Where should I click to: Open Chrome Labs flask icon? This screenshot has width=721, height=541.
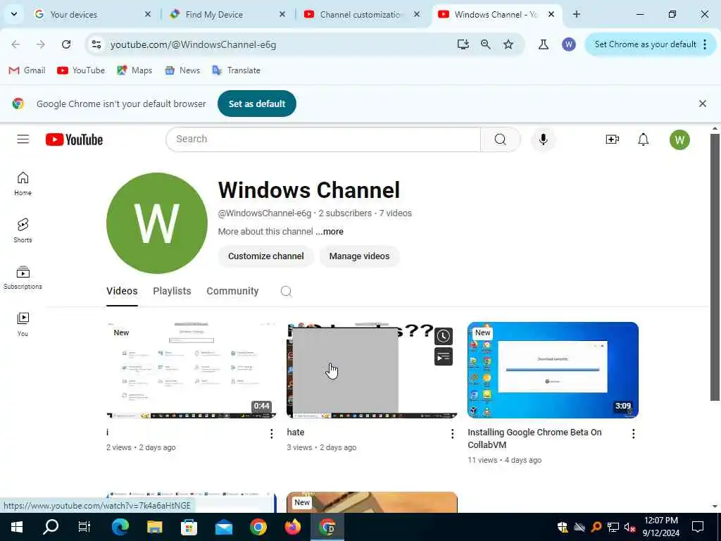click(x=543, y=44)
